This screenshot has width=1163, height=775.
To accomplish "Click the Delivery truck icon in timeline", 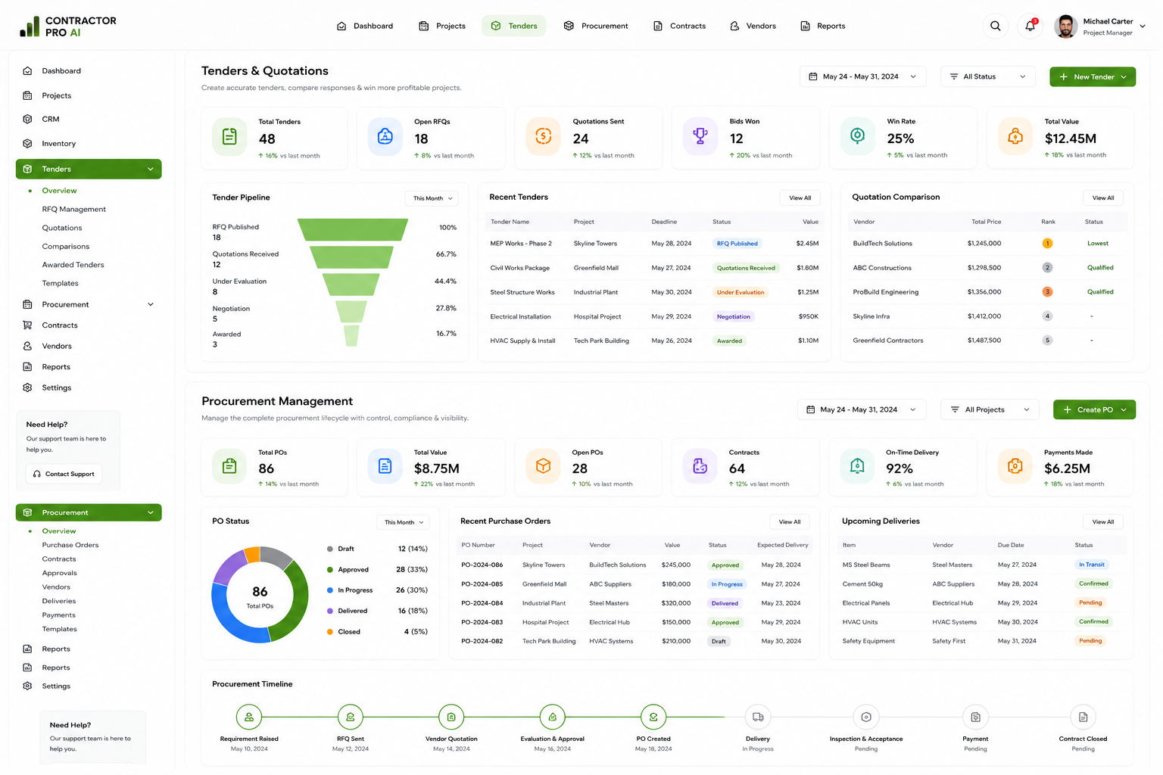I will coord(758,717).
